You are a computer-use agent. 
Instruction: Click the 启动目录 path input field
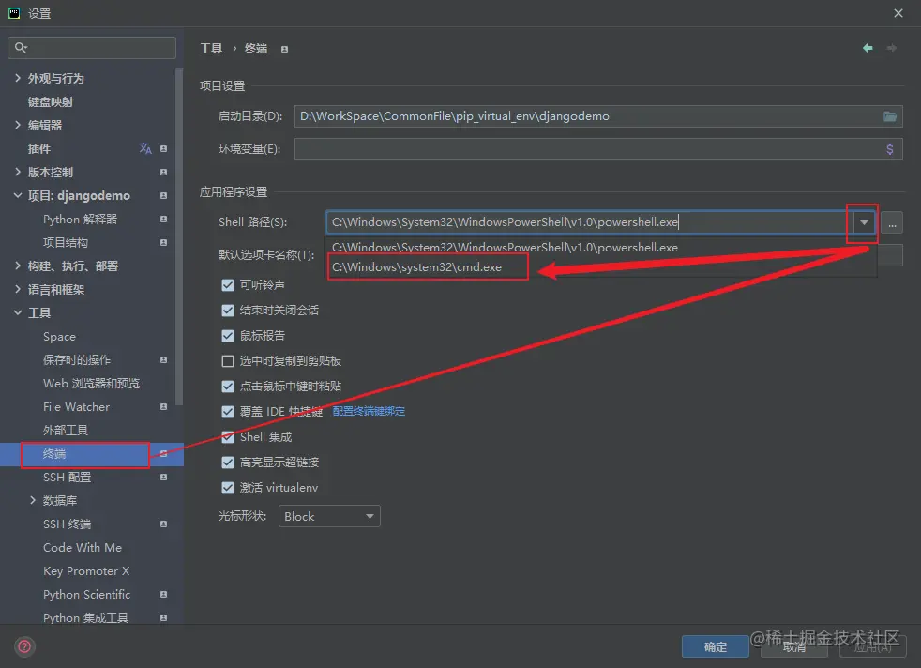click(x=598, y=116)
